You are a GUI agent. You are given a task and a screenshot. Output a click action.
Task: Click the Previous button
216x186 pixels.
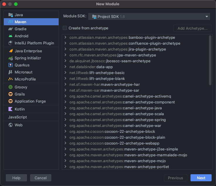pyautogui.click(x=176, y=178)
